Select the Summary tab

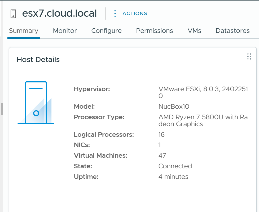[x=23, y=31]
